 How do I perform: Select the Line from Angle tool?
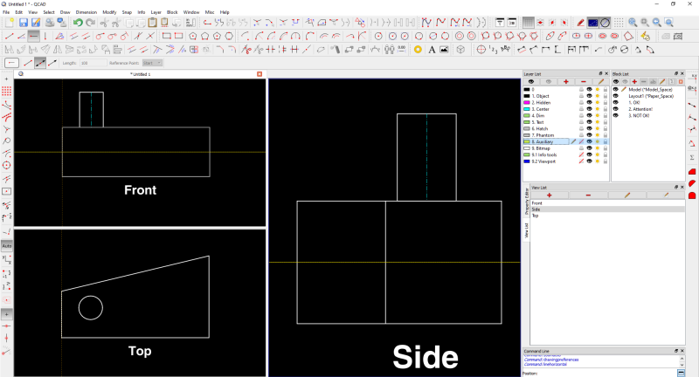(x=21, y=36)
